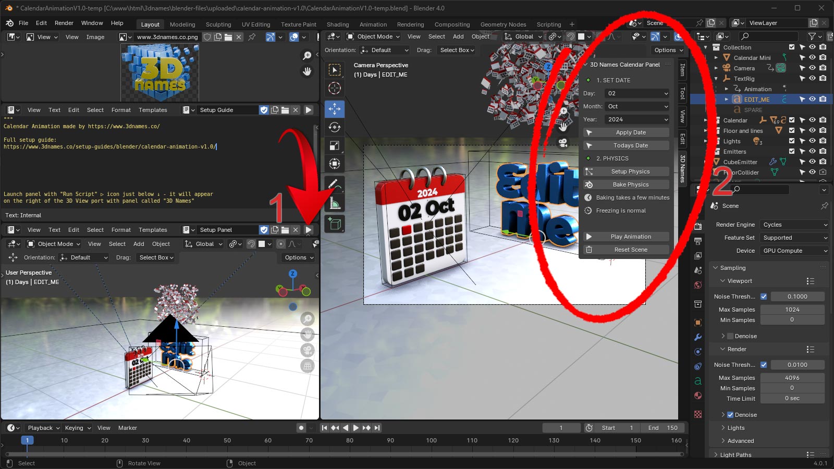Activate the Measure tool
Viewport: 834px width, 469px height.
(334, 202)
